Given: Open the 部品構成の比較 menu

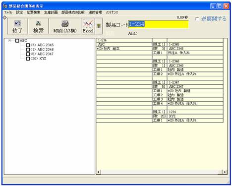Looking at the screenshot, I should [x=73, y=12].
